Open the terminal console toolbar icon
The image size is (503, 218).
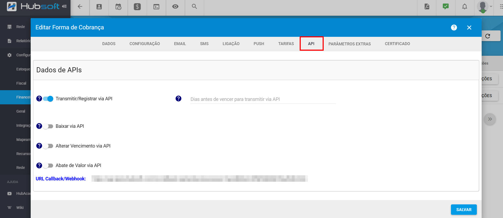click(x=156, y=7)
